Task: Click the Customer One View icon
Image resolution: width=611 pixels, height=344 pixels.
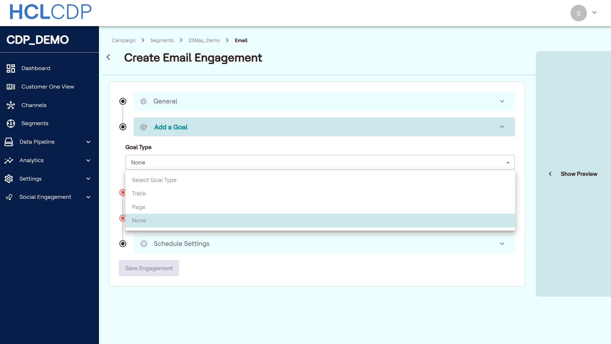Action: [11, 87]
